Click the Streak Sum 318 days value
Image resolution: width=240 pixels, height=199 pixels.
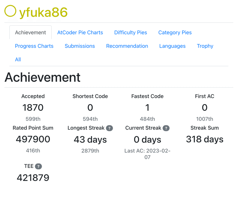(x=205, y=139)
